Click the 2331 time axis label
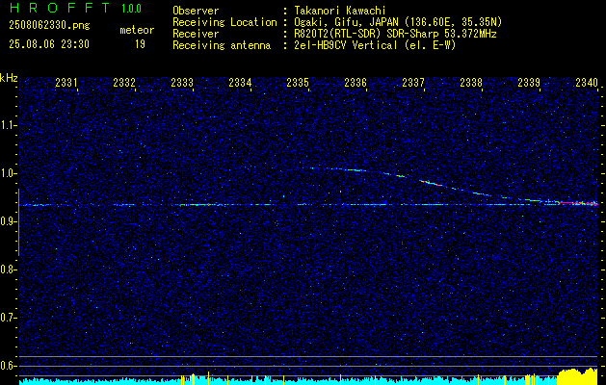Image resolution: width=606 pixels, height=385 pixels. click(x=66, y=82)
